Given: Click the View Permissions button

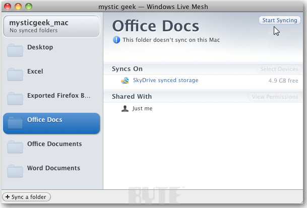Looking at the screenshot, I should (274, 97).
